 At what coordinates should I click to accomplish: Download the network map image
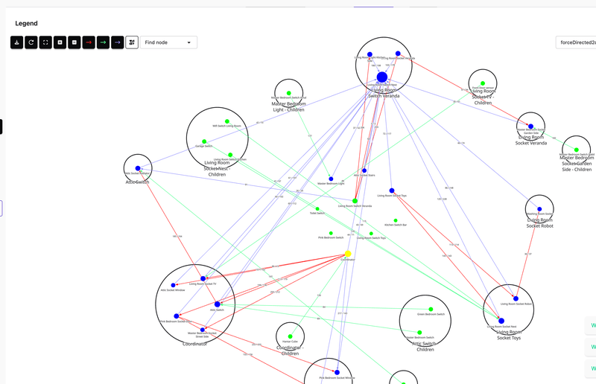click(x=16, y=42)
